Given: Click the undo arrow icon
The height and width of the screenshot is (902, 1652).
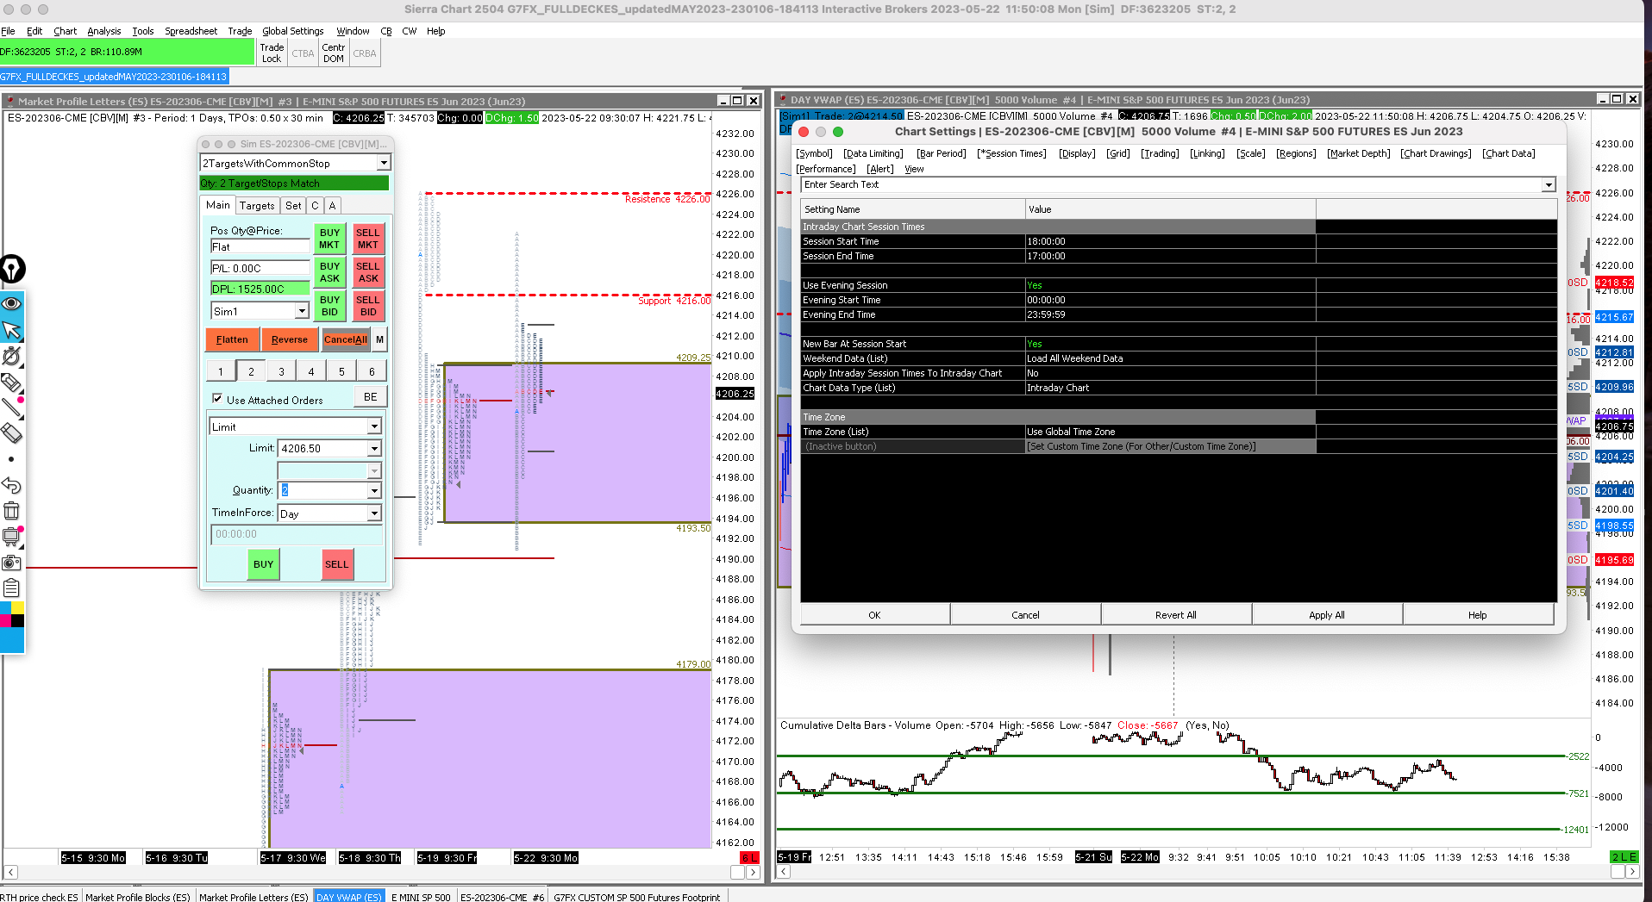Looking at the screenshot, I should coord(12,485).
